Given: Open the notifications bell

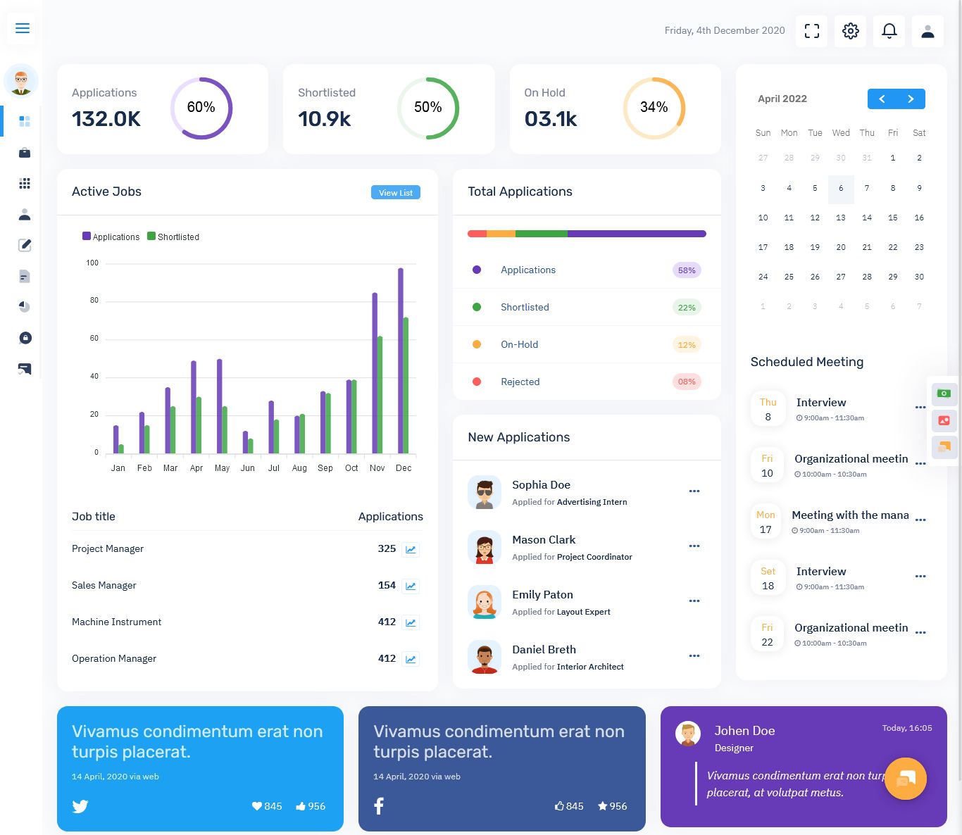Looking at the screenshot, I should tap(889, 31).
